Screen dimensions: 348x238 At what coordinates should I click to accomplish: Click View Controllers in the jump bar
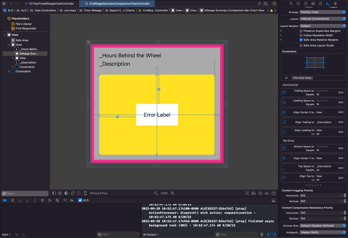click(x=45, y=10)
